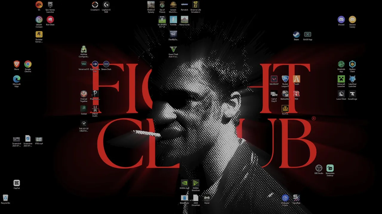
Task: Open Wallpaper Engine shortcut
Action: (285, 198)
